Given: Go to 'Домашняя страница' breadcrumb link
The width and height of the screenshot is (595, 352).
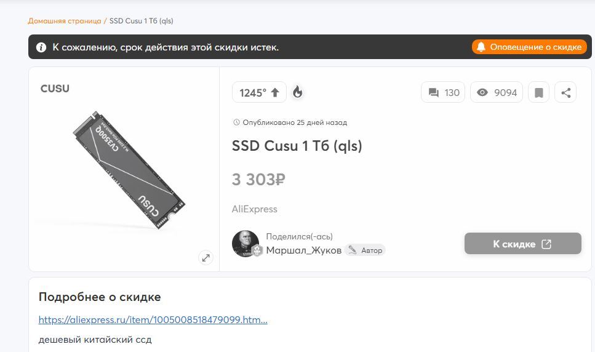Looking at the screenshot, I should 65,21.
